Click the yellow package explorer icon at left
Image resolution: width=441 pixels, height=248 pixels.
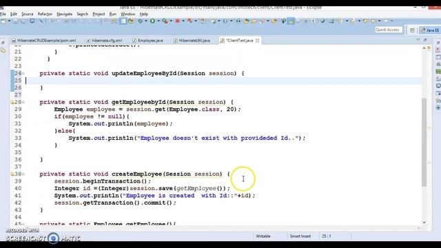pos(3,50)
